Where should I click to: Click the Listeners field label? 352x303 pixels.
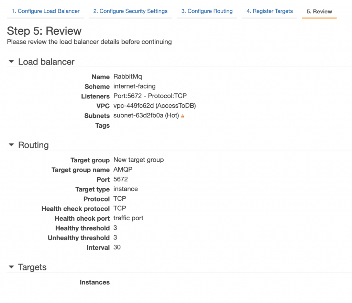(96, 96)
